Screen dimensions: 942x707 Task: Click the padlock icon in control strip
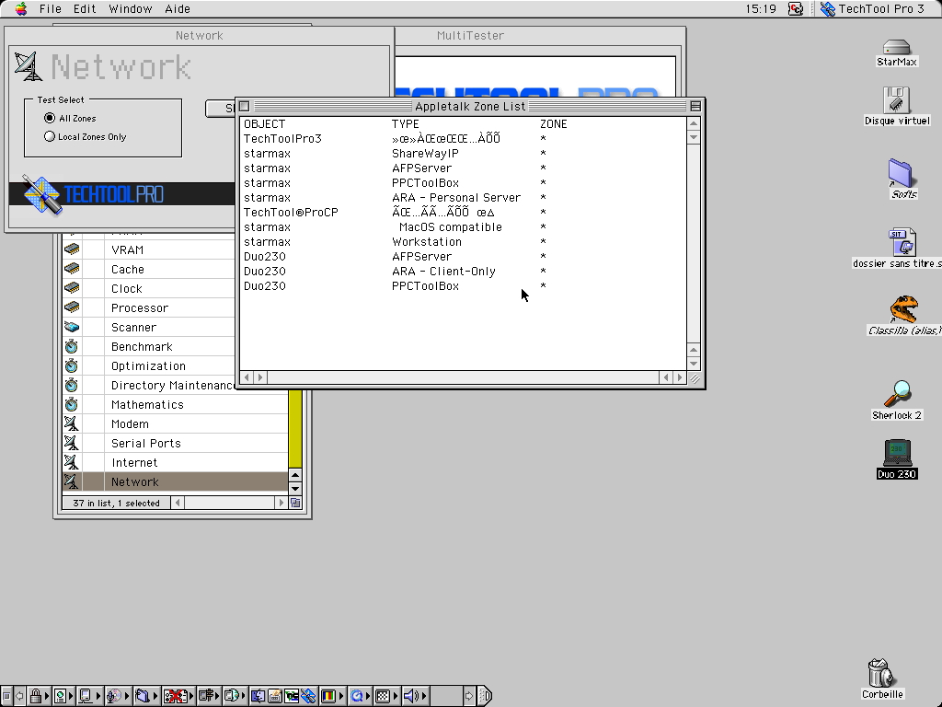coord(36,696)
